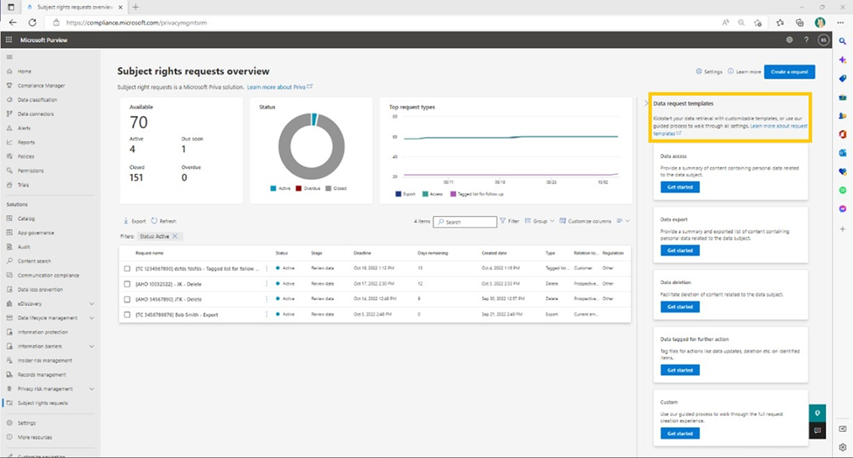Click the Status donut chart

click(x=311, y=146)
